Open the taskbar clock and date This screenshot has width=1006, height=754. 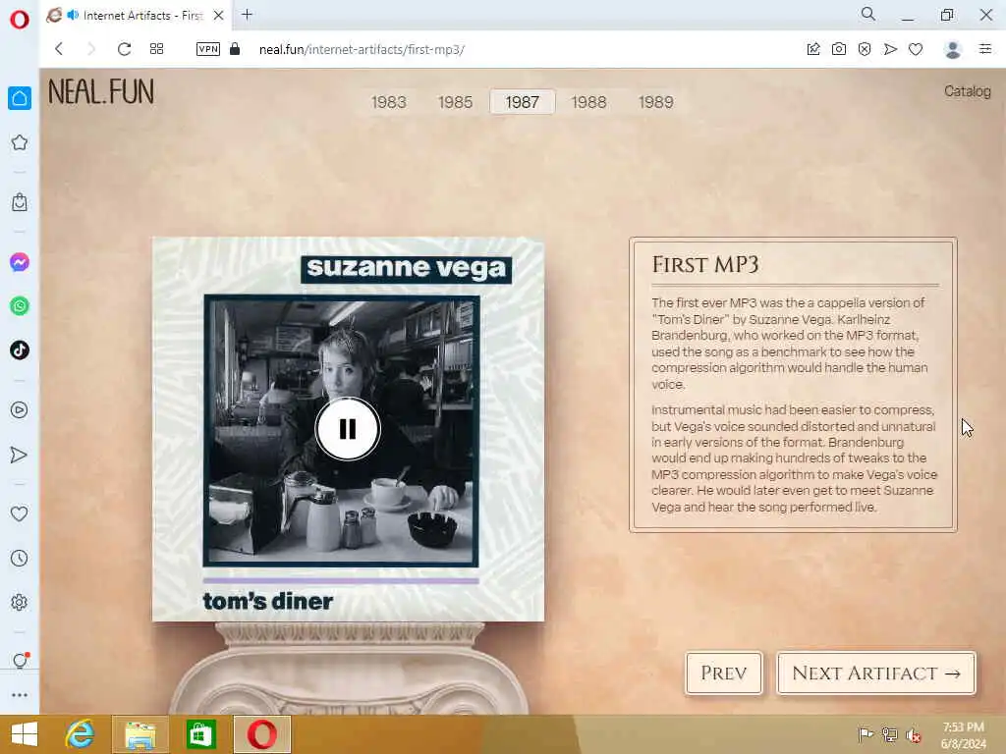click(x=963, y=735)
